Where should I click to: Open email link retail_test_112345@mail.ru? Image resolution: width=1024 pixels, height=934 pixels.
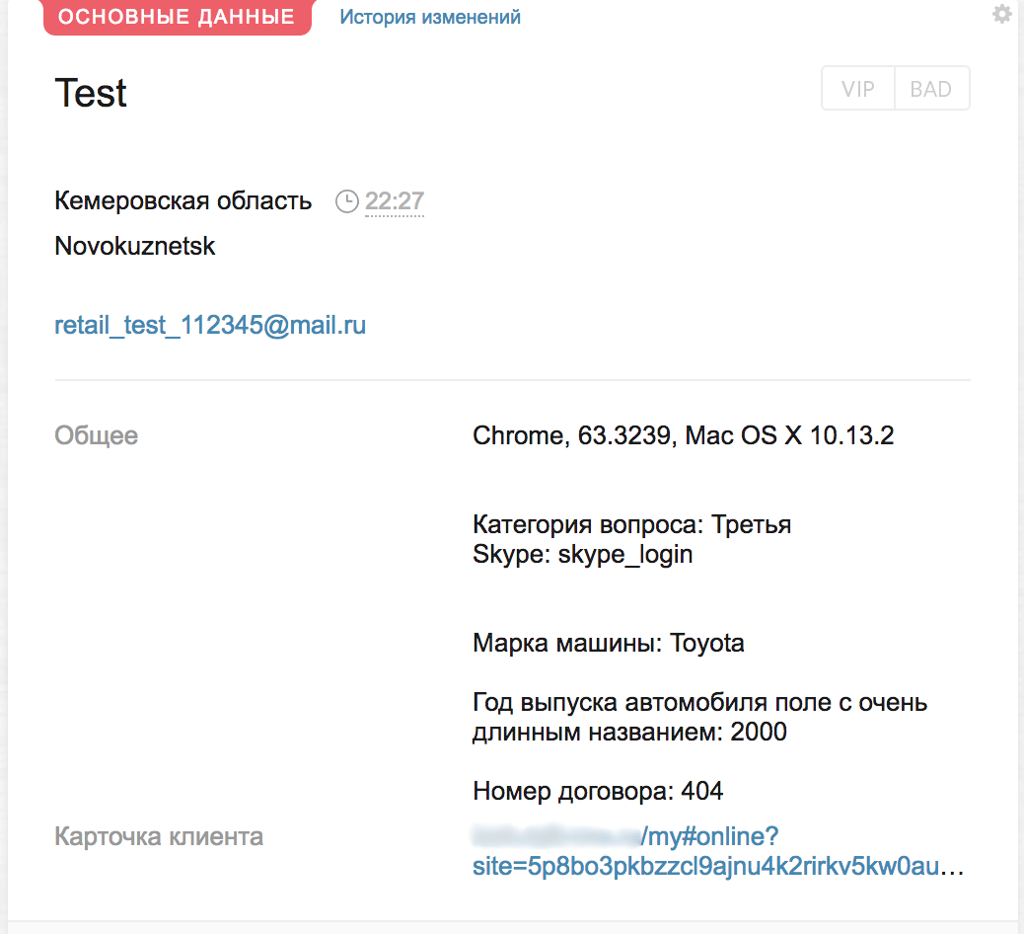(x=210, y=325)
